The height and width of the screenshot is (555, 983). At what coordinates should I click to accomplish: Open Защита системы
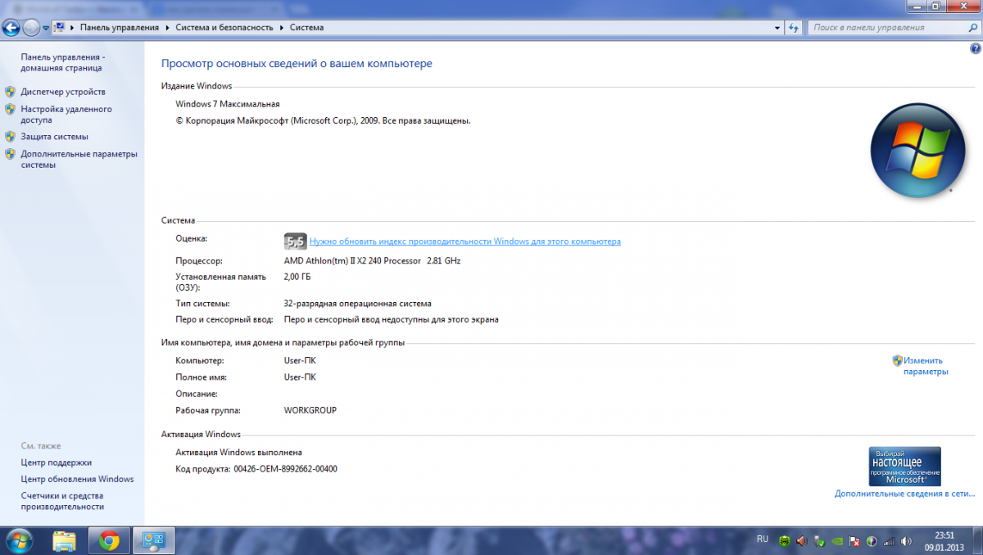(54, 137)
